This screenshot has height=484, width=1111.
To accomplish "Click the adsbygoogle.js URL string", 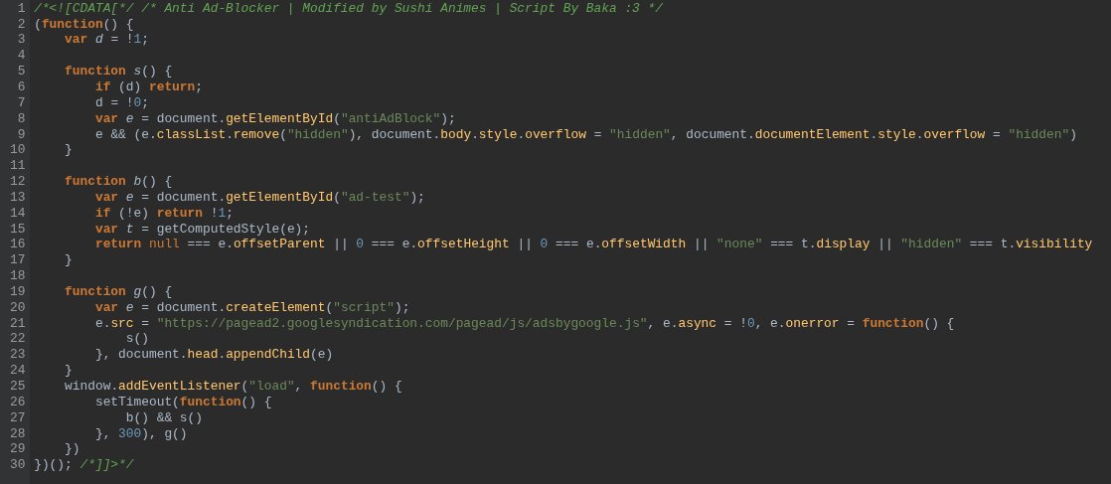I will pyautogui.click(x=402, y=322).
